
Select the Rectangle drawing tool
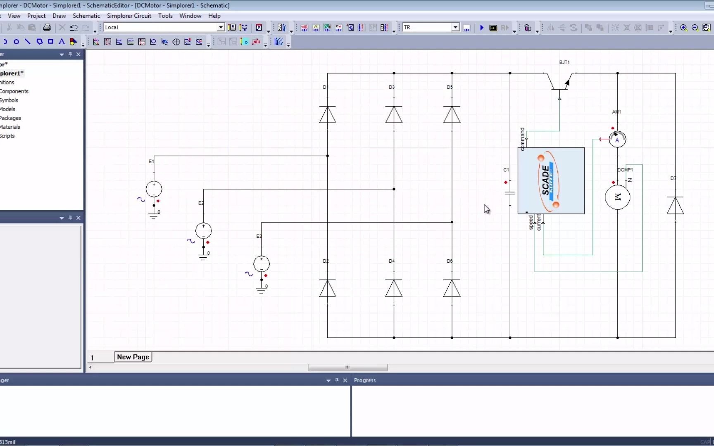click(x=50, y=41)
